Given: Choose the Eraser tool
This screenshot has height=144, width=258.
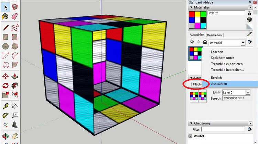Looking at the screenshot, I should coord(15,16).
